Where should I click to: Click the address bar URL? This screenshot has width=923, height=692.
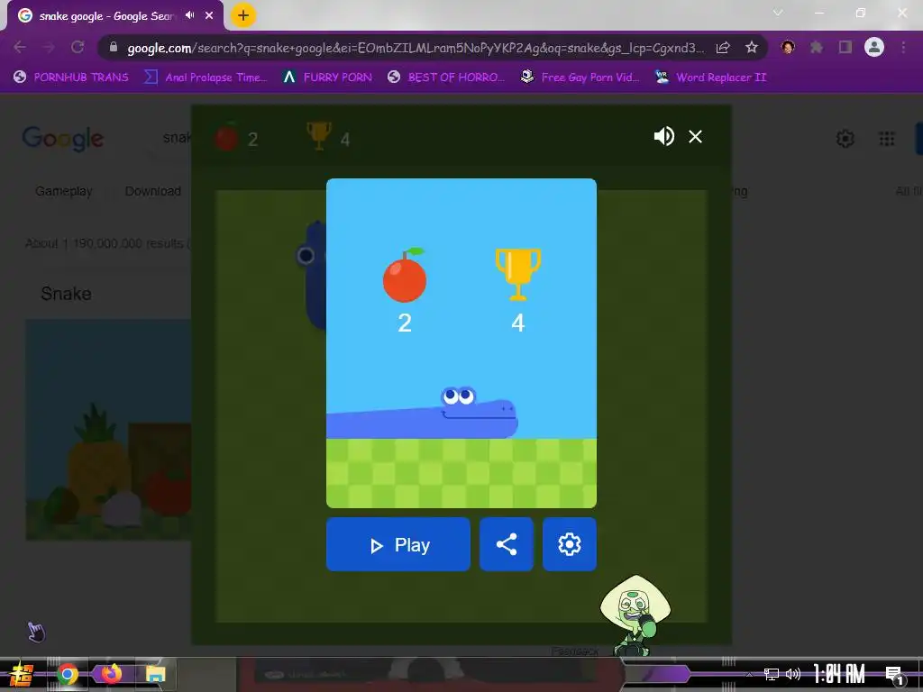click(x=415, y=48)
